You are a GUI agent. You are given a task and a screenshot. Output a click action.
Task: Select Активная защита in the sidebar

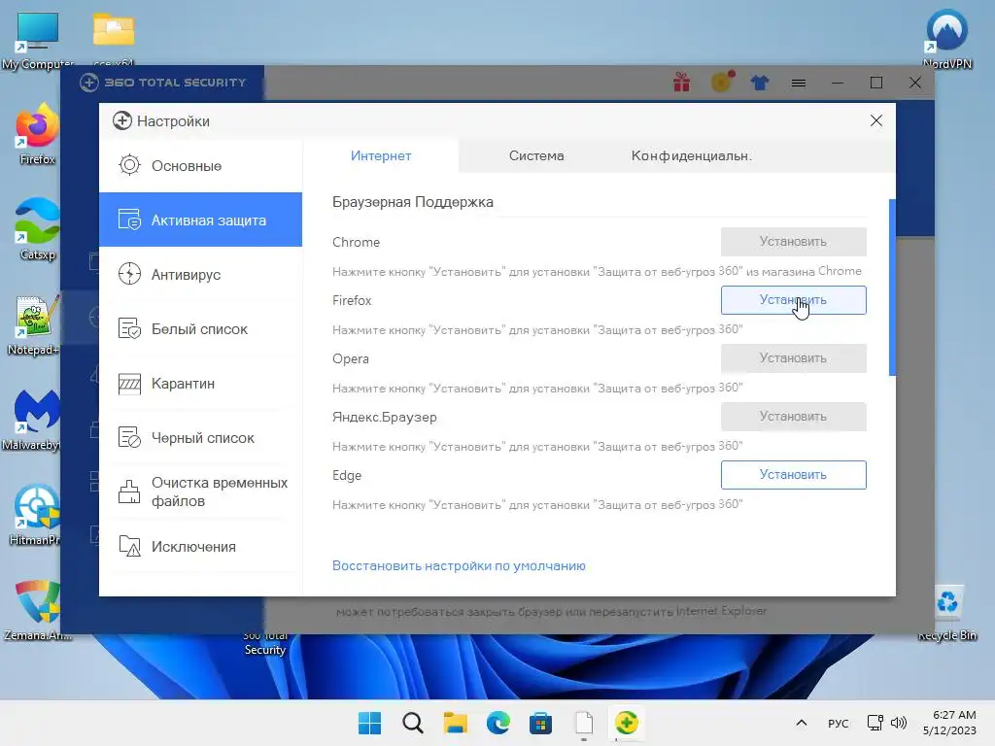coord(200,220)
